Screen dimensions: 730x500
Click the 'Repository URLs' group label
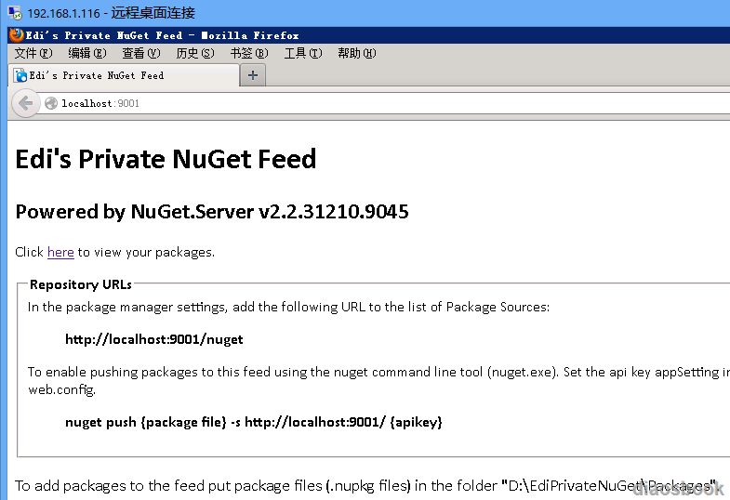click(x=81, y=284)
